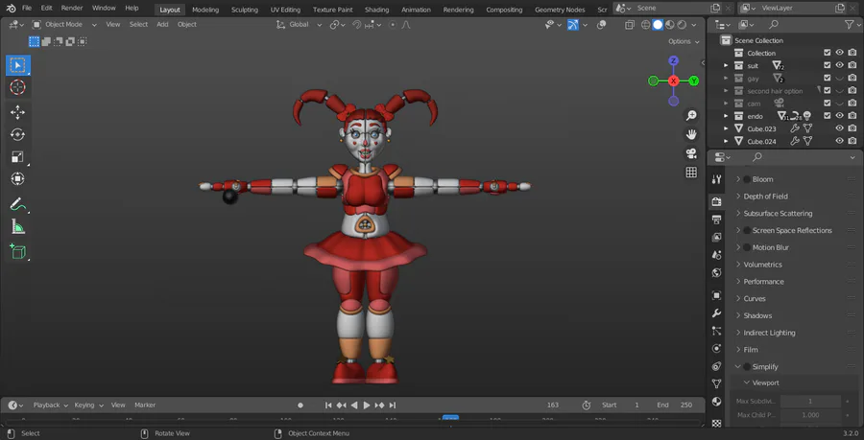Toggle X-ray mode in viewport header
The width and height of the screenshot is (864, 440).
[x=629, y=25]
